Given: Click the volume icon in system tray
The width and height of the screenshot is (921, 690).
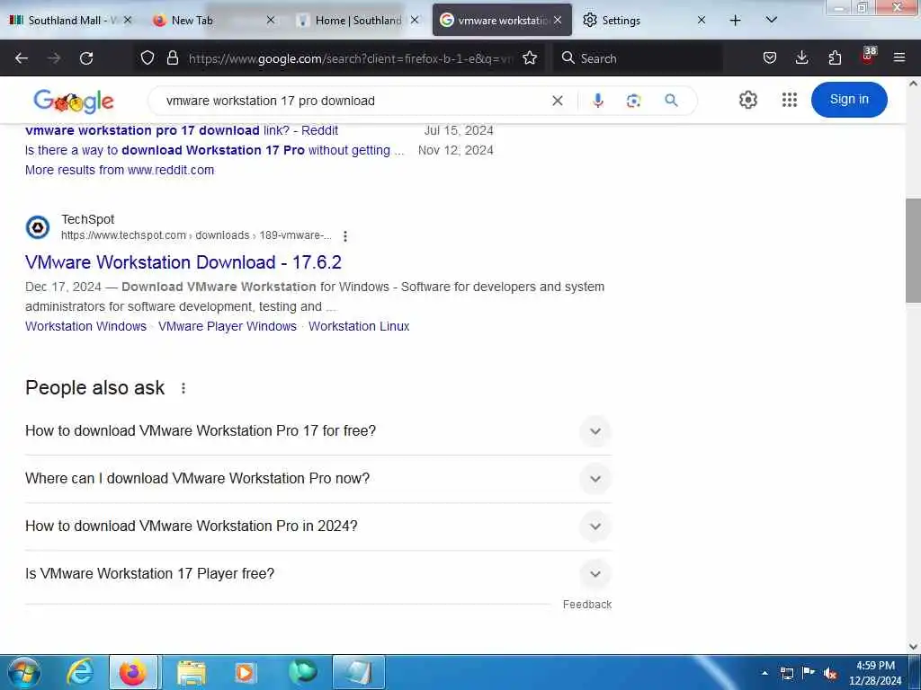Looking at the screenshot, I should (830, 674).
